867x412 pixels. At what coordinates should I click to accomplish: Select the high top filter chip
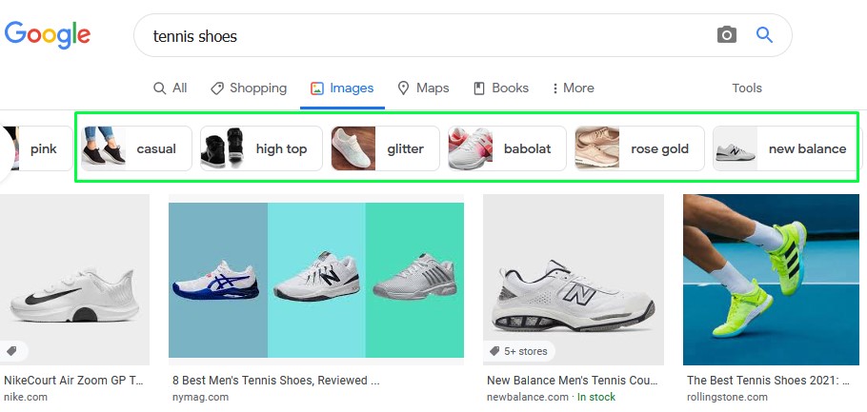point(261,148)
